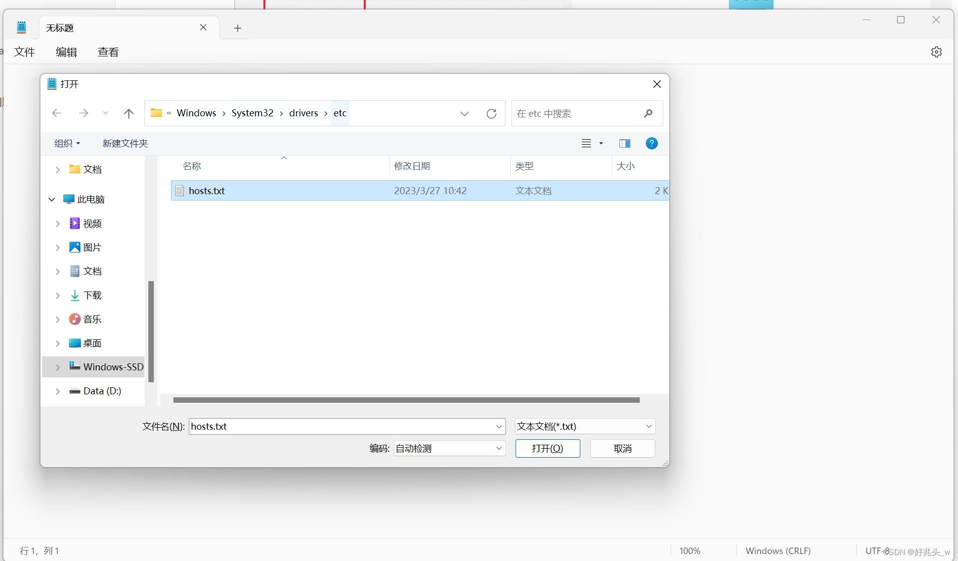Click the System32 breadcrumb in the address bar

click(x=253, y=113)
